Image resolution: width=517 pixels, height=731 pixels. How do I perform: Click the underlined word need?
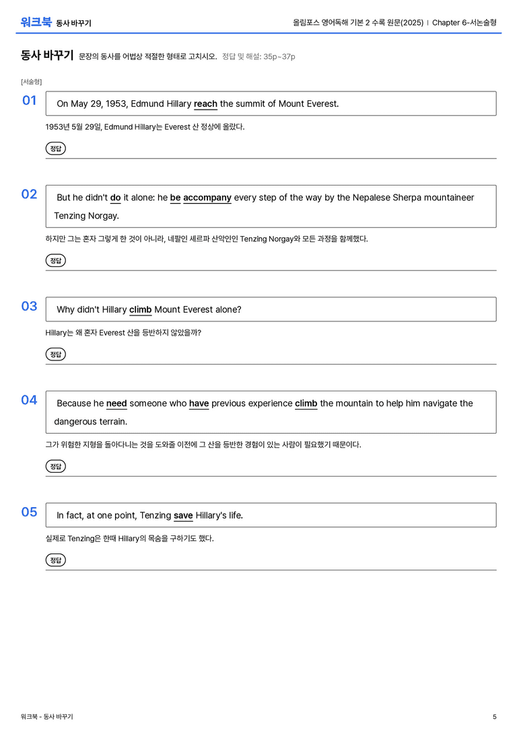tap(116, 403)
